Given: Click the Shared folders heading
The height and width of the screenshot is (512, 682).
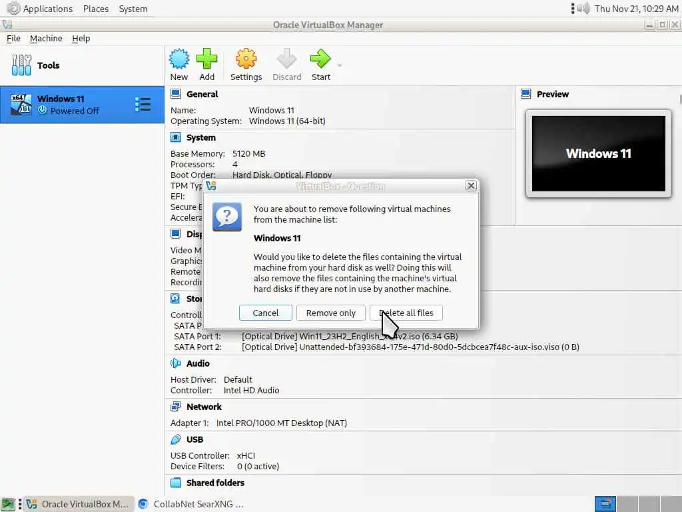Looking at the screenshot, I should click(x=215, y=483).
